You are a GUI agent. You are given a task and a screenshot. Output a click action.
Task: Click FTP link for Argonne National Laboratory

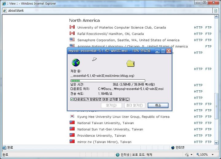click(208, 47)
